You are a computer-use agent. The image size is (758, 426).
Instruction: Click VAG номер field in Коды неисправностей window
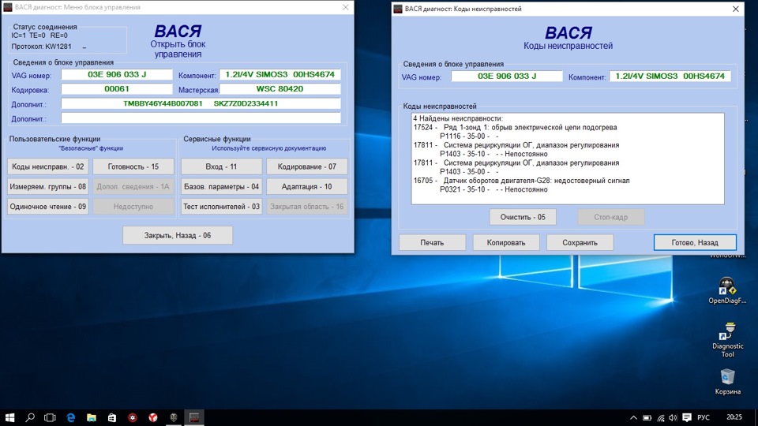coord(507,76)
